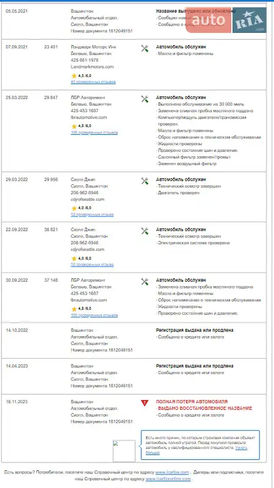Click the service wrench icon for 30.09.2022 entry
This screenshot has width=274, height=488.
[145, 282]
